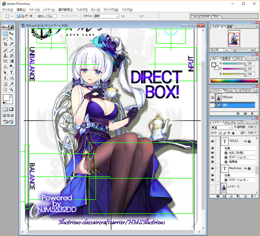Select the Zoom tool
This screenshot has width=260, height=236.
click(x=11, y=90)
